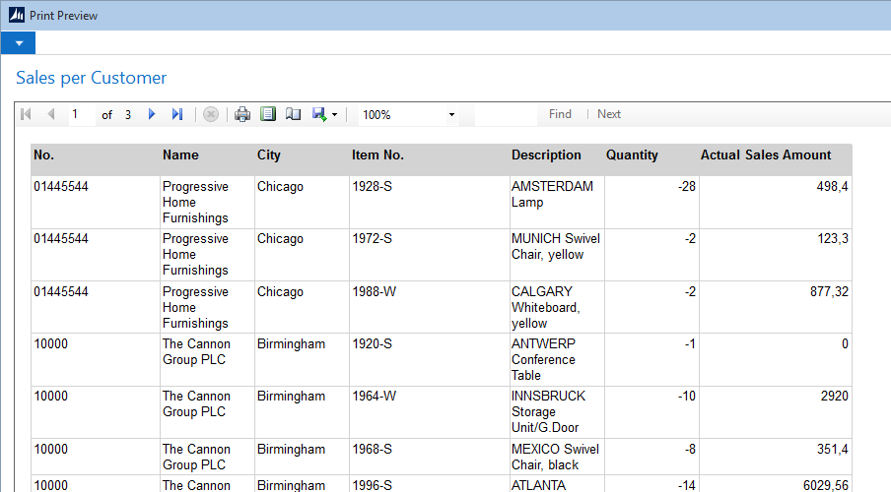The image size is (891, 492).
Task: Toggle the print layout view
Action: tap(268, 114)
